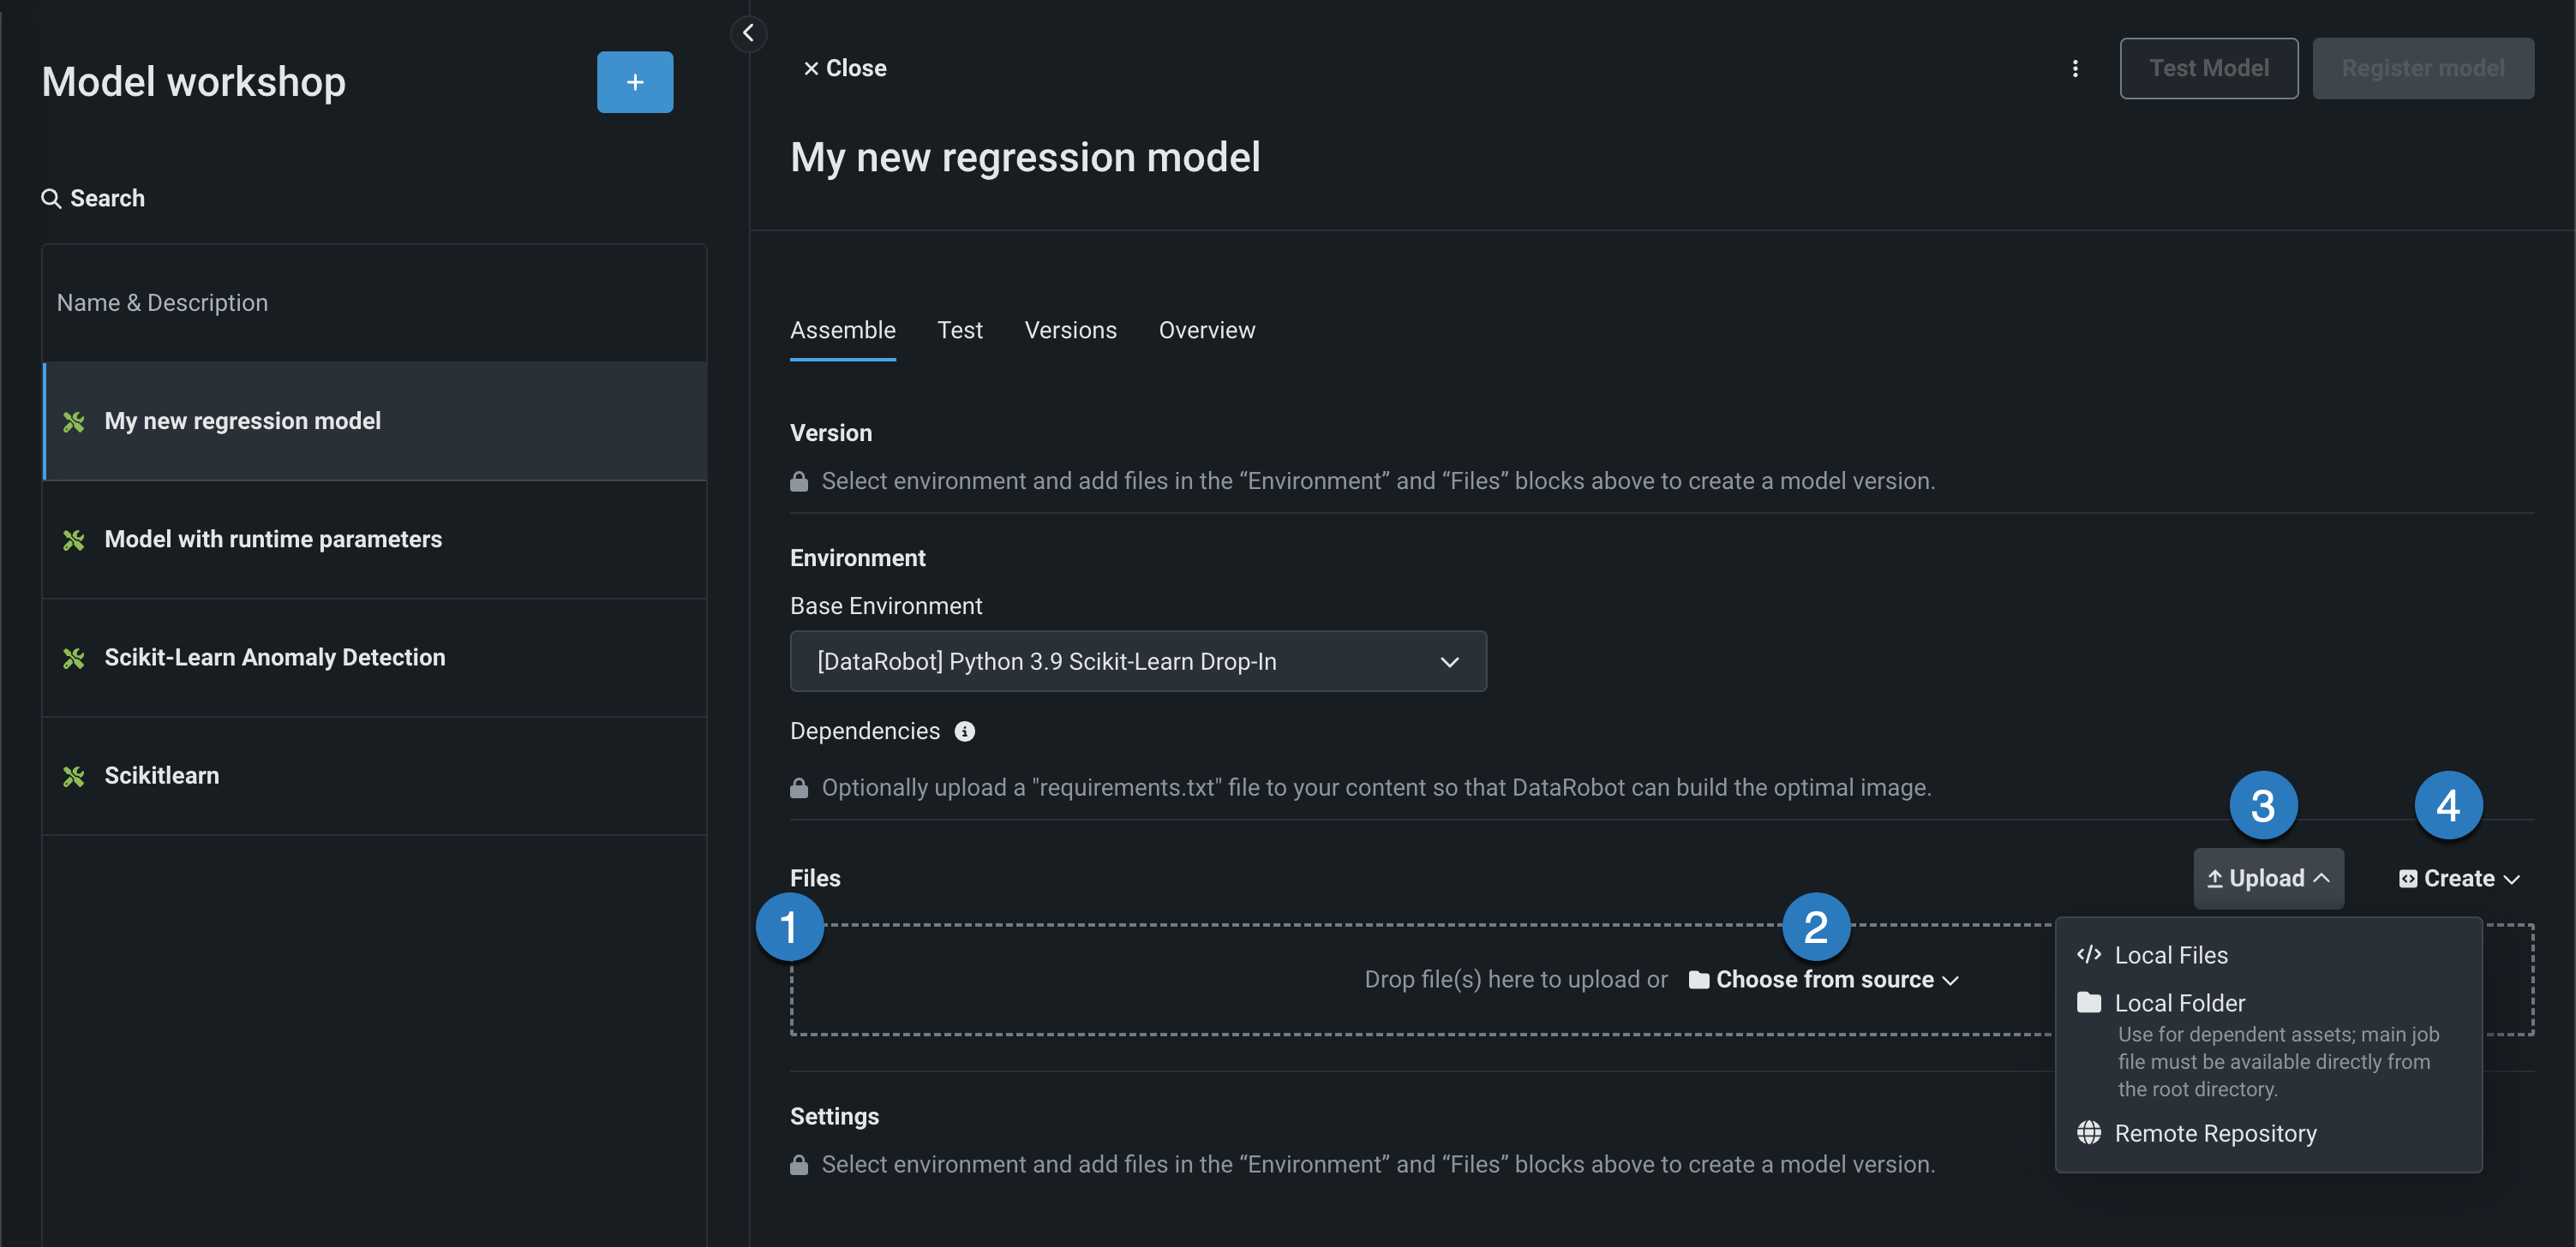This screenshot has height=1247, width=2576.
Task: Collapse the Upload dropdown
Action: click(x=2267, y=879)
